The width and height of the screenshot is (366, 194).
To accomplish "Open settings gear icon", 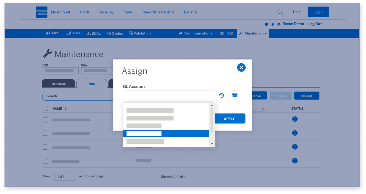I will tap(279, 24).
